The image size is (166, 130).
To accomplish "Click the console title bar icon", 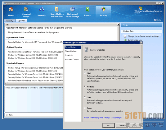I will (4, 3).
